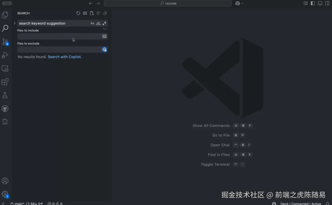This screenshot has height=205, width=332.
Task: Open the Explorer view in activity bar
Action: [x=5, y=15]
